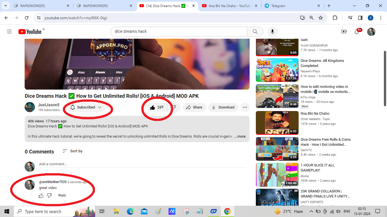The height and width of the screenshot is (217, 387).
Task: Reply to great video comment
Action: pos(62,196)
